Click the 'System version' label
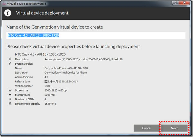Image resolution: width=193 pixels, height=137 pixels. (24, 64)
